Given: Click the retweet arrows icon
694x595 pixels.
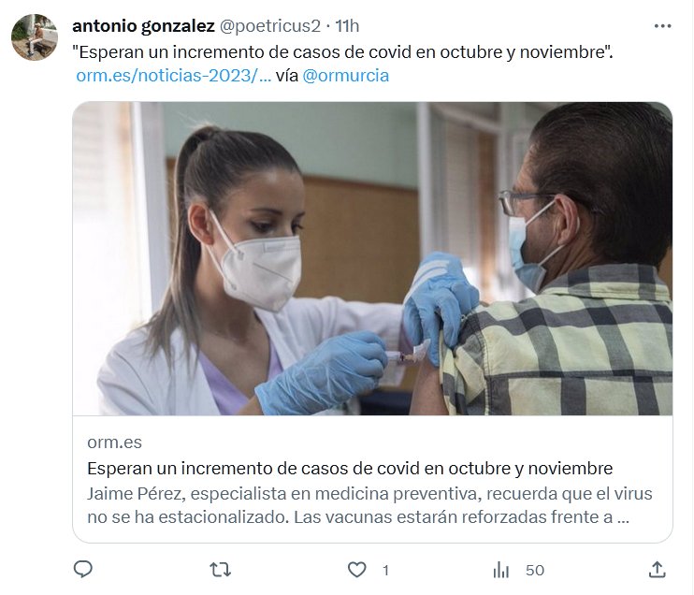Looking at the screenshot, I should pos(220,570).
